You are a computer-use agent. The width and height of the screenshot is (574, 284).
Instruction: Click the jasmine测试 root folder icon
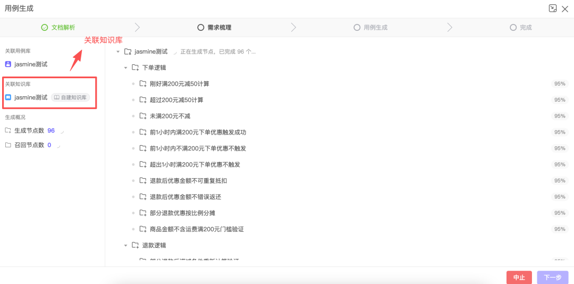click(x=128, y=52)
